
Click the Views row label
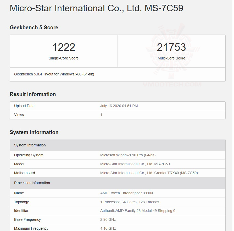(x=19, y=115)
